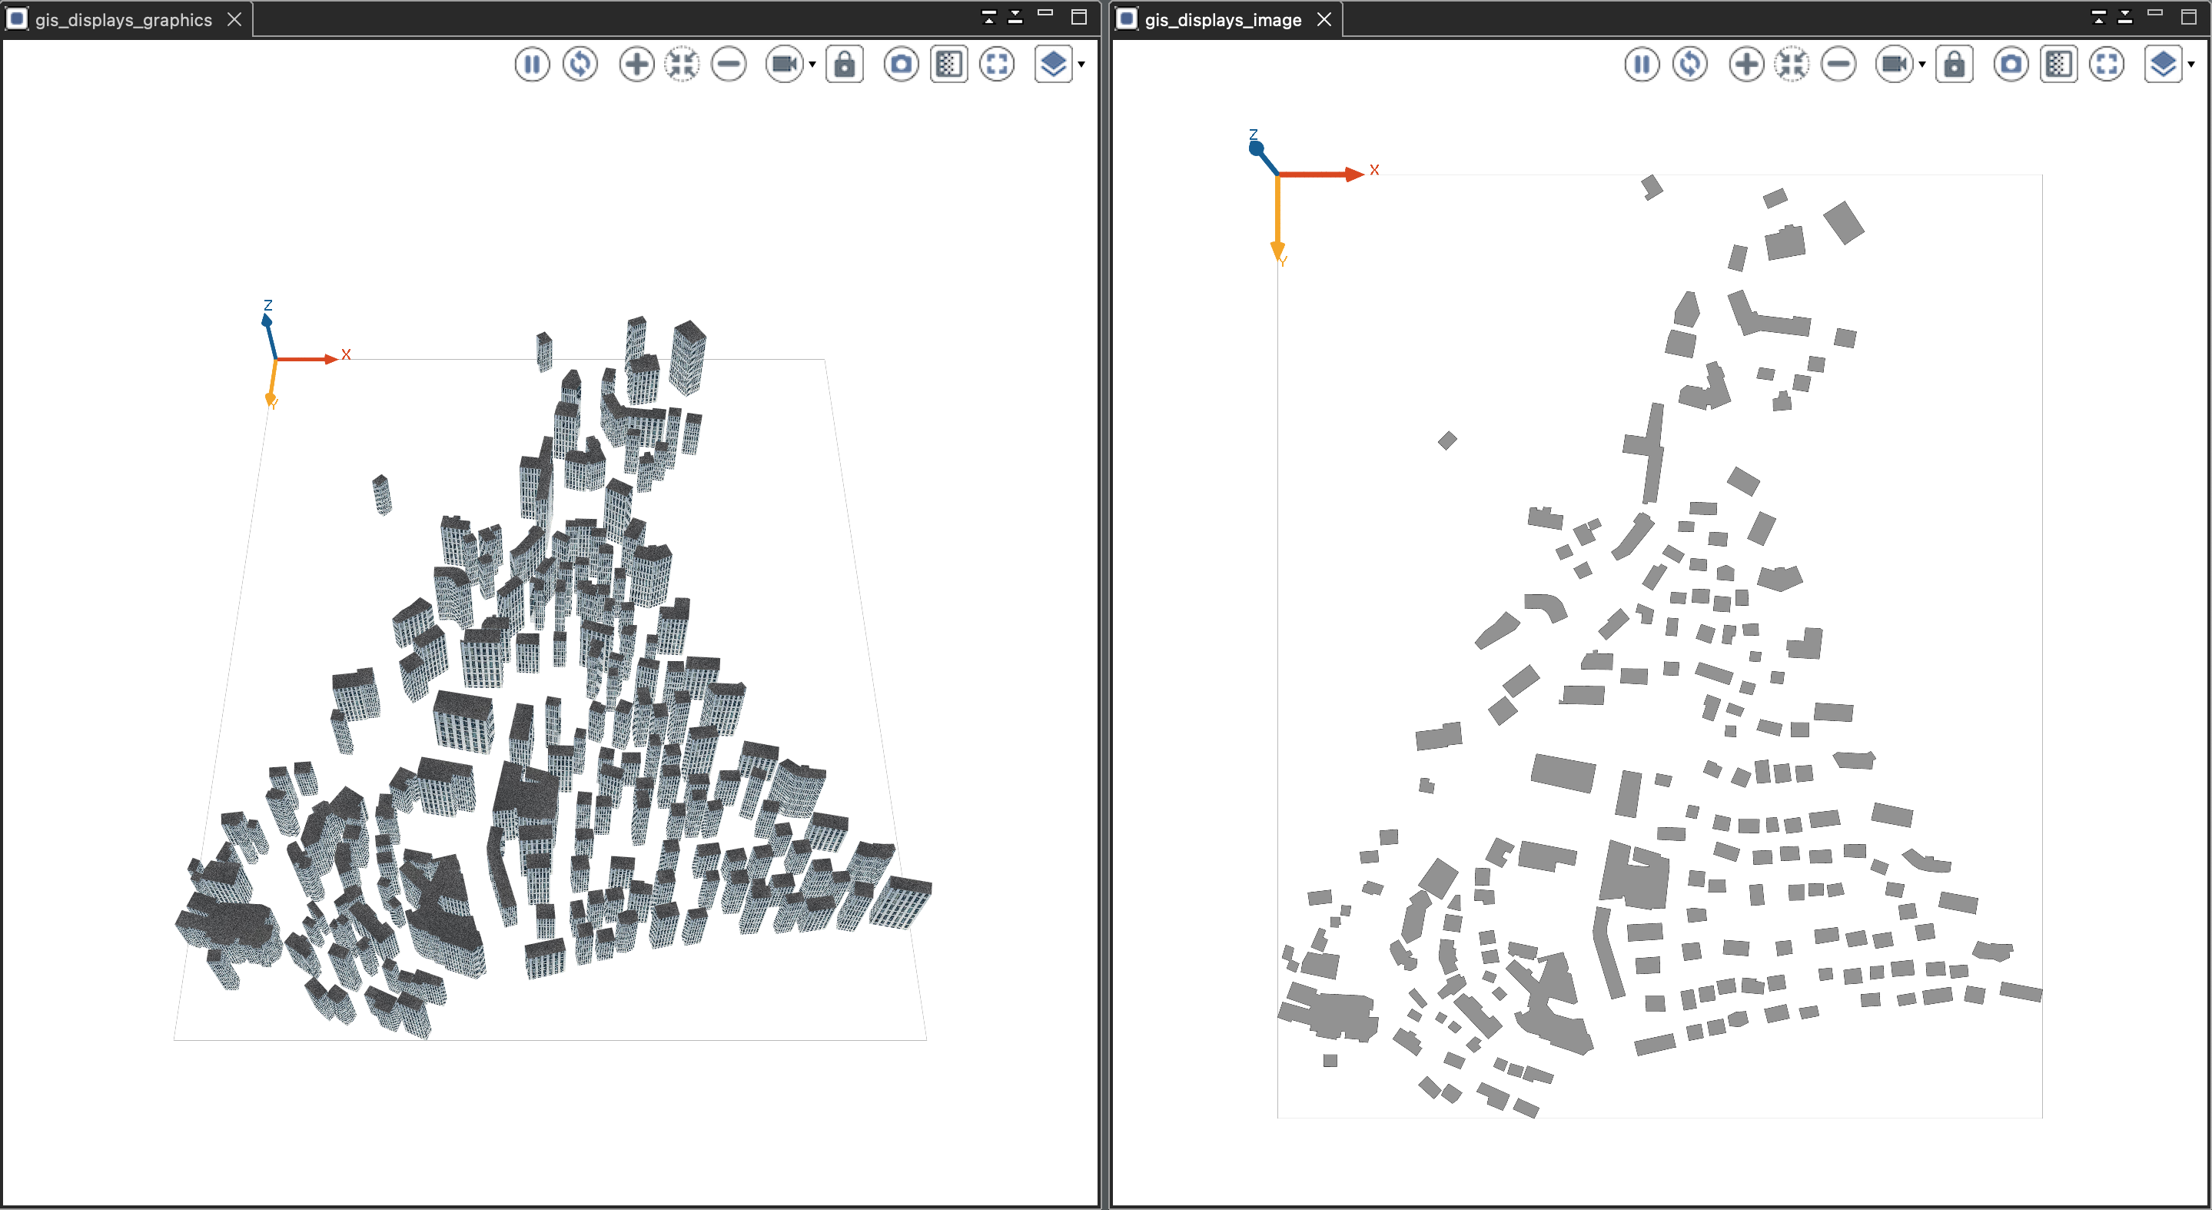Click camera icon in gis_displays_image toolbar

(x=1894, y=65)
